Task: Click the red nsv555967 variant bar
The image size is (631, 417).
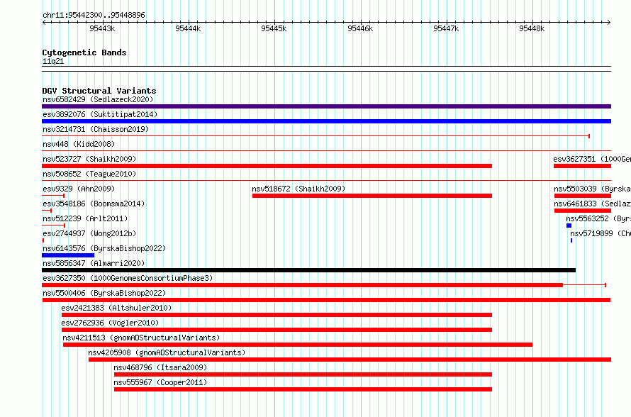Action: tap(303, 389)
